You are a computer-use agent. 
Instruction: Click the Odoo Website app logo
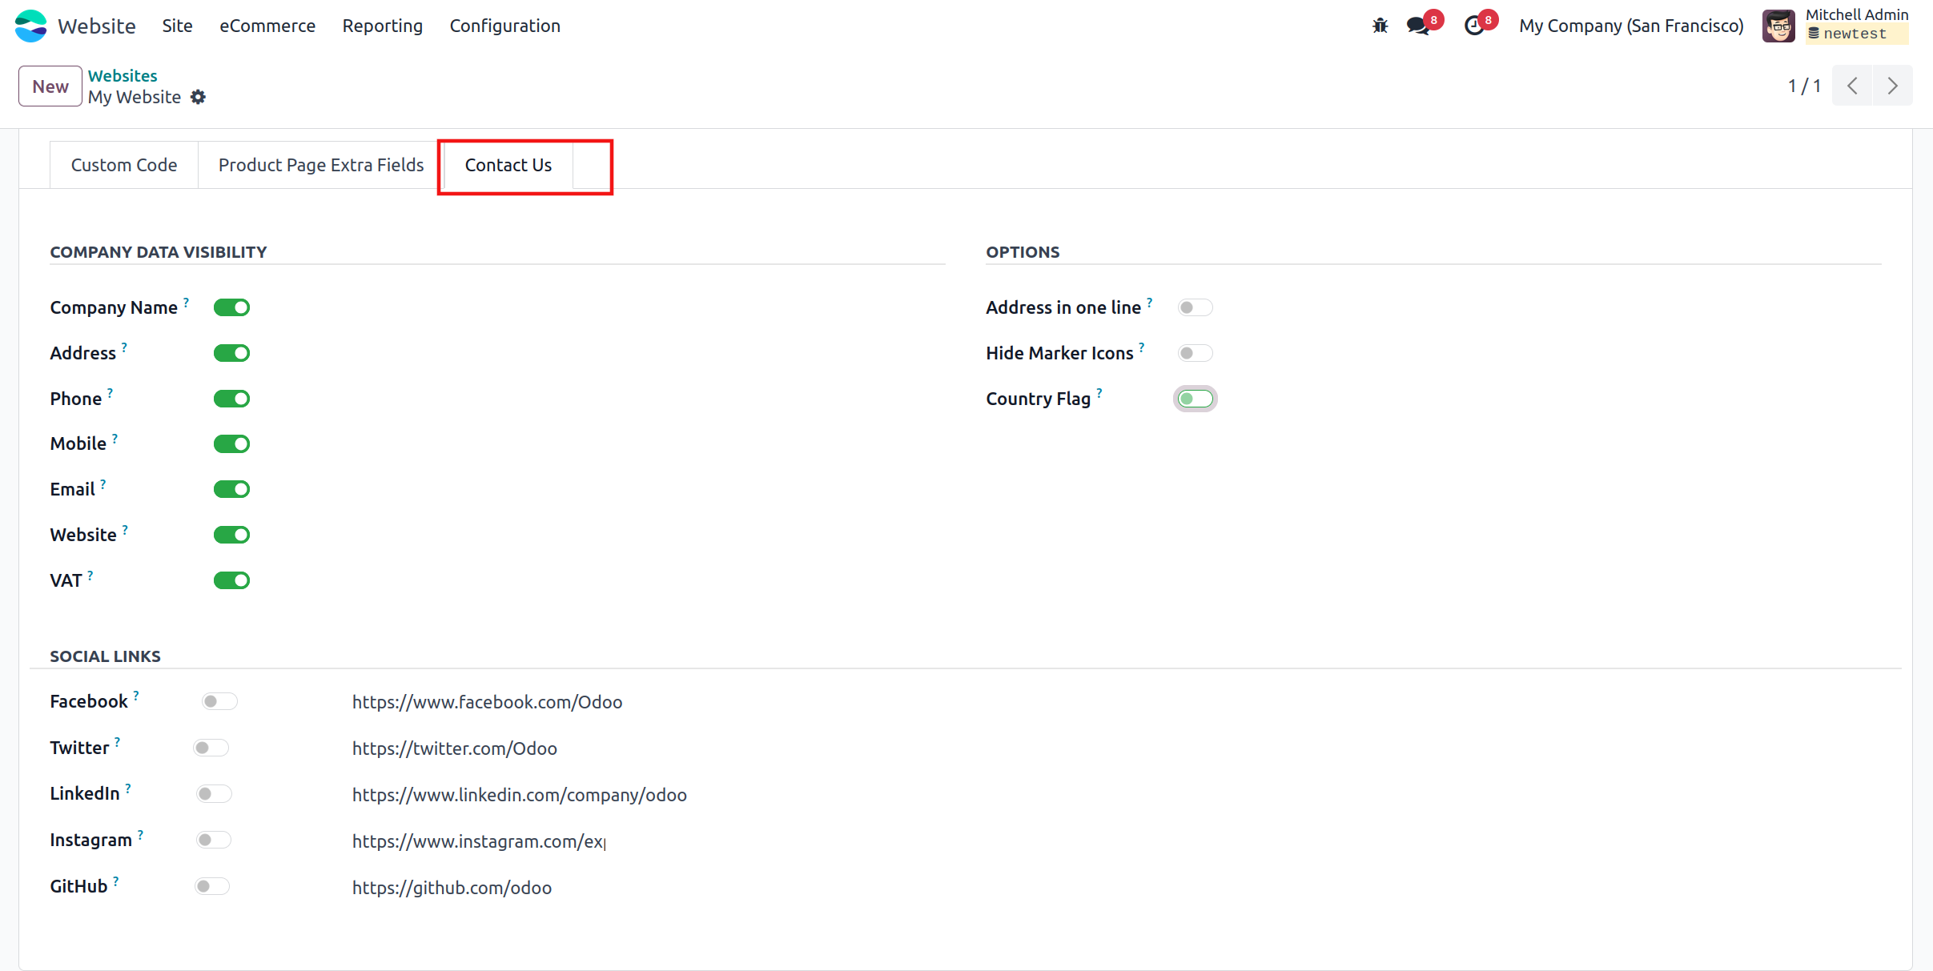(31, 26)
